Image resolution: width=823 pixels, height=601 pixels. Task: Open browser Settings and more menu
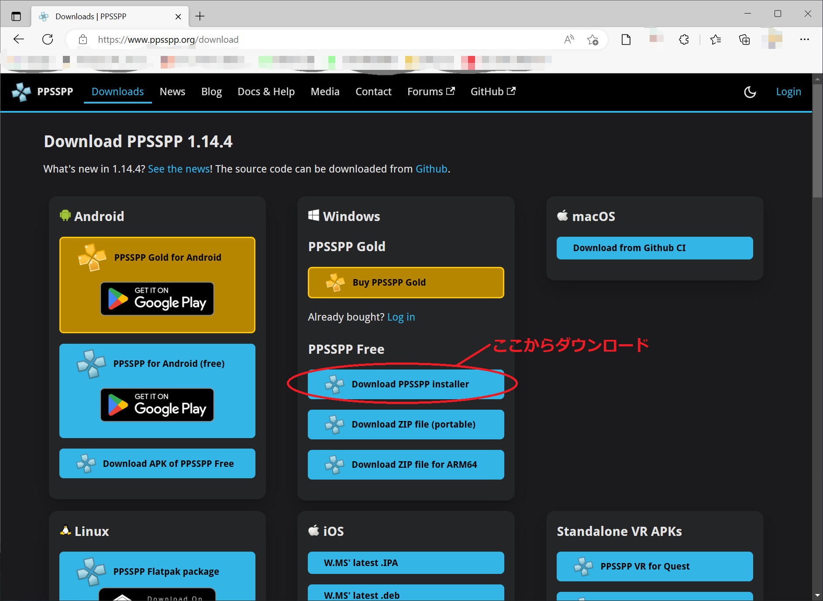(805, 39)
